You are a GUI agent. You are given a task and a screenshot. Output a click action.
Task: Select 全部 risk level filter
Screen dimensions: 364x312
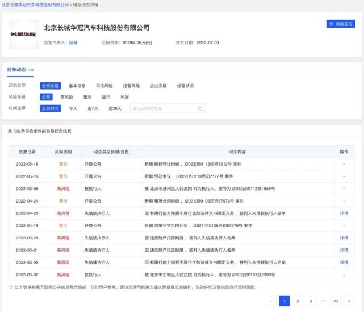(46, 97)
